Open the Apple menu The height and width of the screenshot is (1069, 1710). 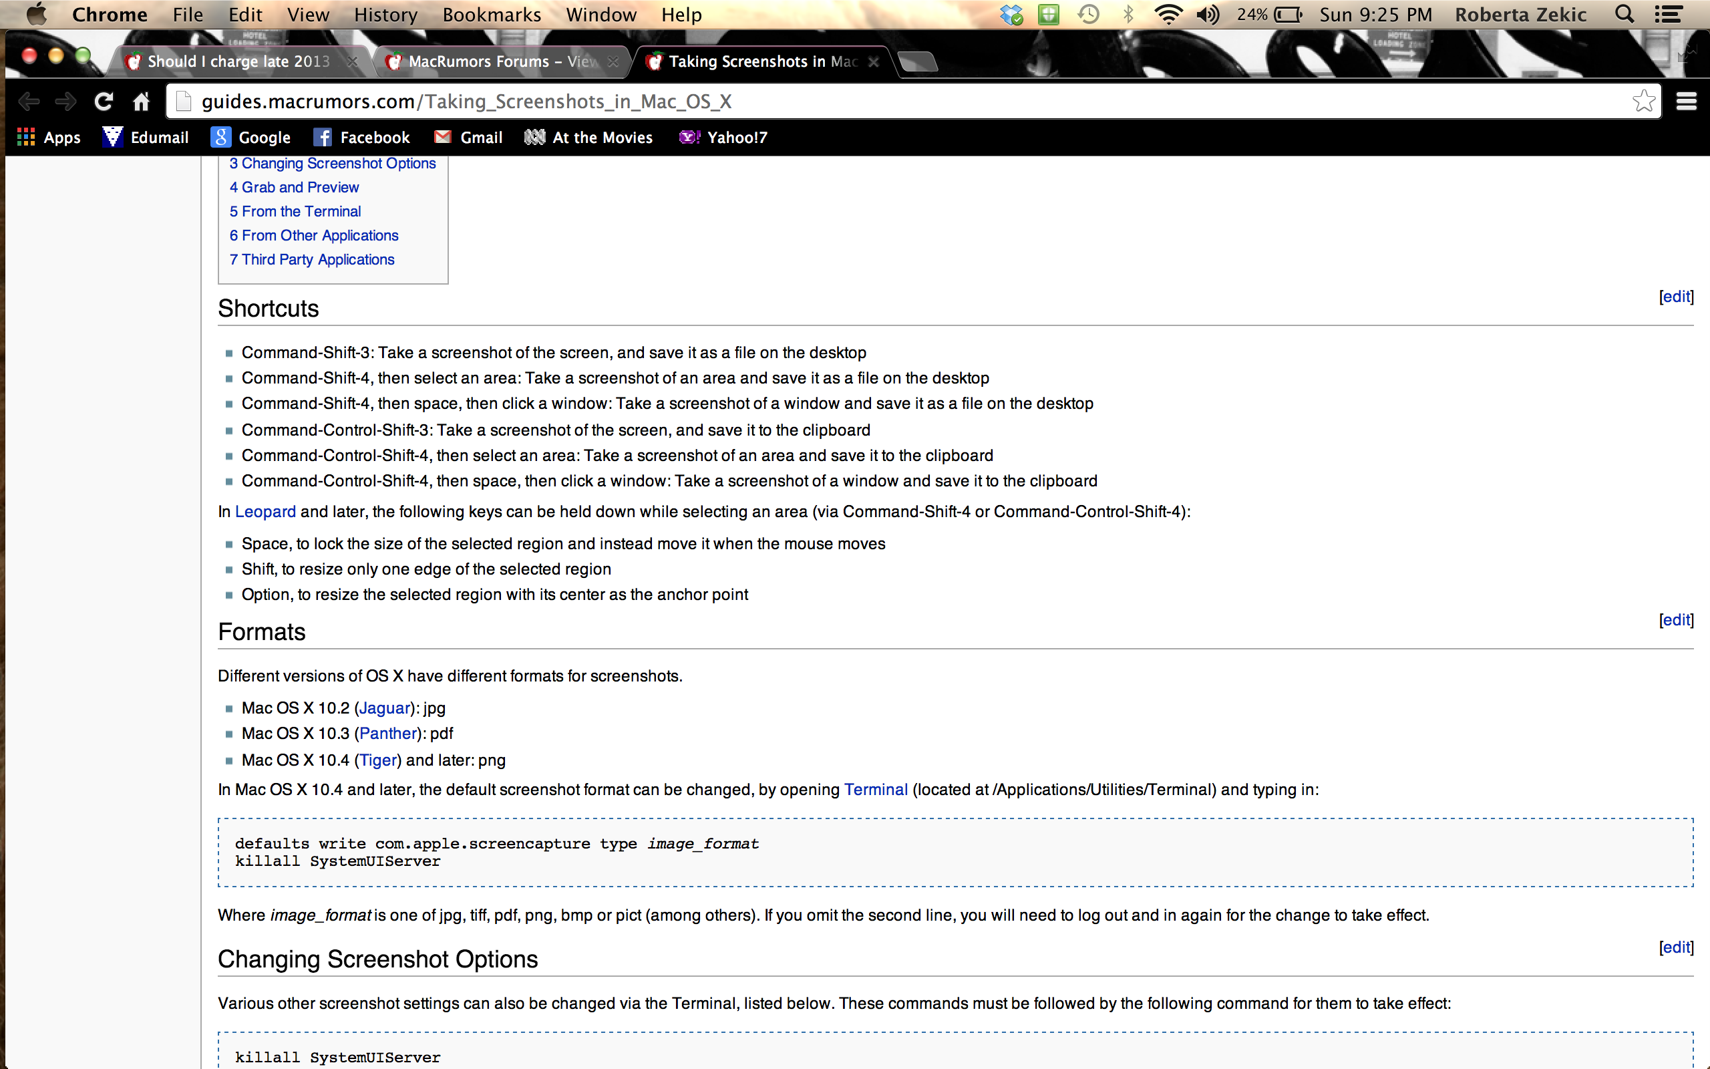pos(36,14)
